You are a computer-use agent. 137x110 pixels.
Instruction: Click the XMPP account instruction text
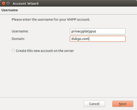(x=51, y=20)
